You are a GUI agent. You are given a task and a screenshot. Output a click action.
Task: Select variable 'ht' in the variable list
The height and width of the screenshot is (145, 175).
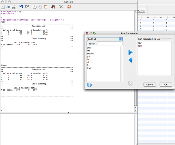88,59
